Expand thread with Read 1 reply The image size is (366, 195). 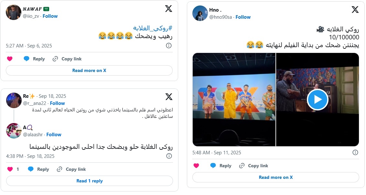coord(90,181)
